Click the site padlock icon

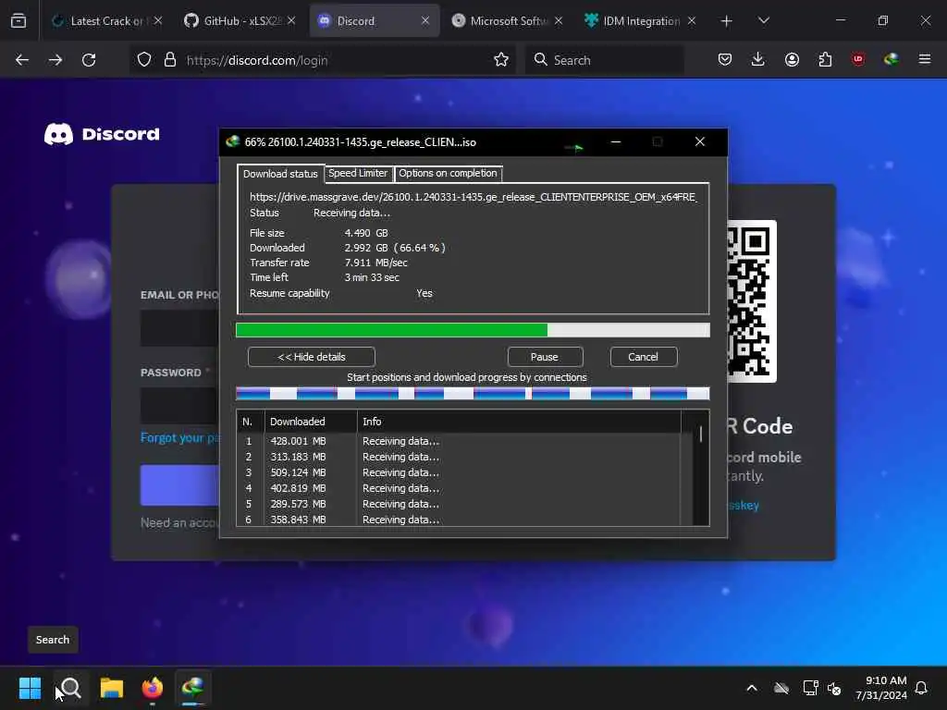[x=170, y=60]
